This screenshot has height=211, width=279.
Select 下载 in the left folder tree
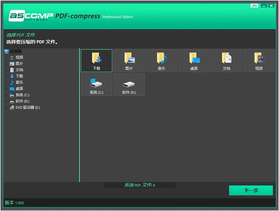(19, 76)
